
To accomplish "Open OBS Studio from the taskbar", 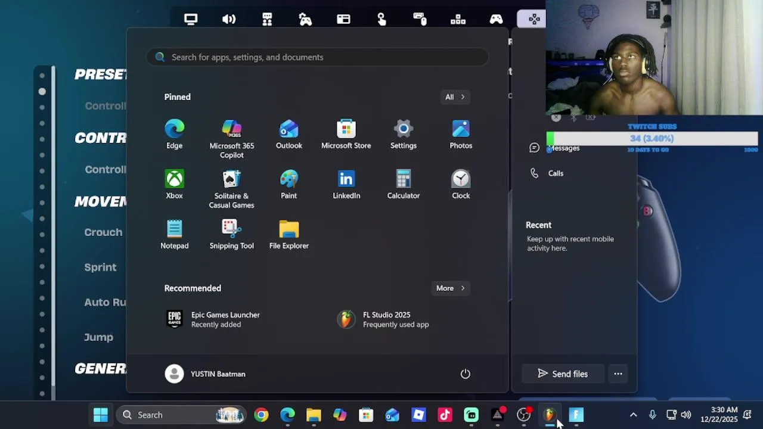I will click(523, 415).
